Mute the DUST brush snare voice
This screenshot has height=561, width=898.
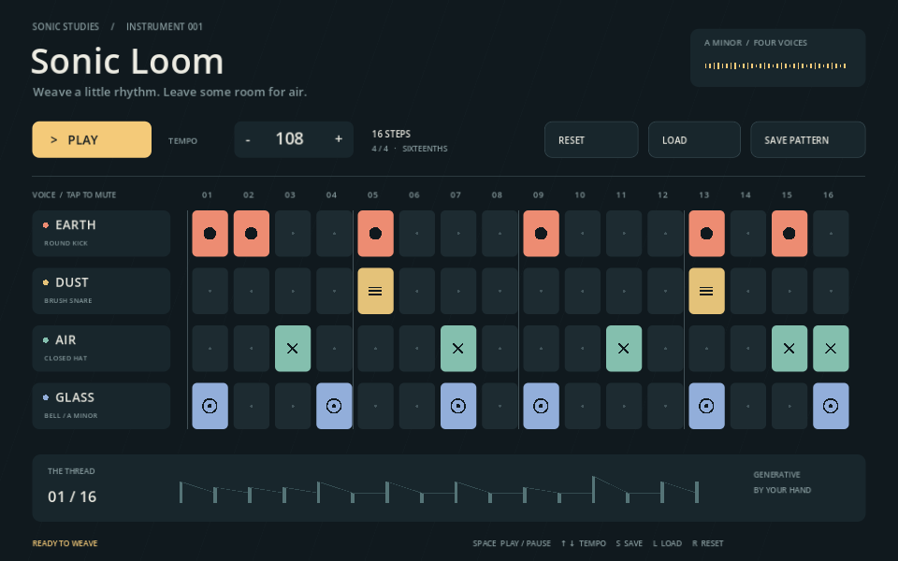coord(101,291)
